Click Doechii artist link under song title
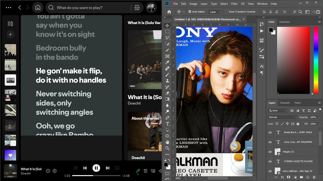 (x=26, y=173)
